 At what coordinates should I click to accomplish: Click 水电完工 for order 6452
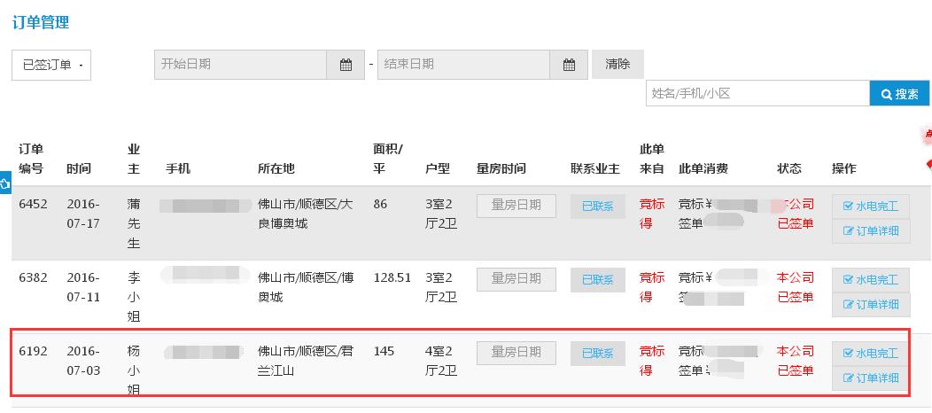tap(871, 206)
